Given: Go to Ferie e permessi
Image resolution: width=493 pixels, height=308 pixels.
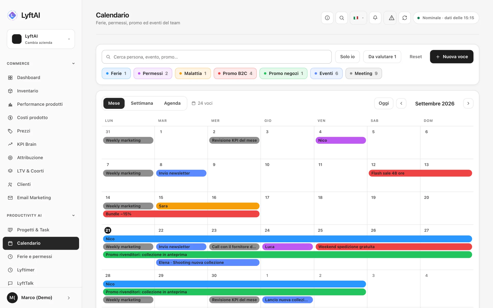Looking at the screenshot, I should [x=41, y=256].
